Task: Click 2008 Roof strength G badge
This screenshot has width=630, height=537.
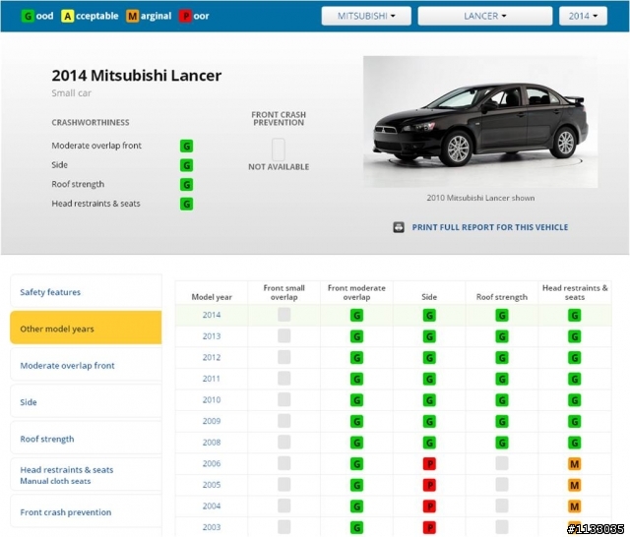Action: [502, 444]
